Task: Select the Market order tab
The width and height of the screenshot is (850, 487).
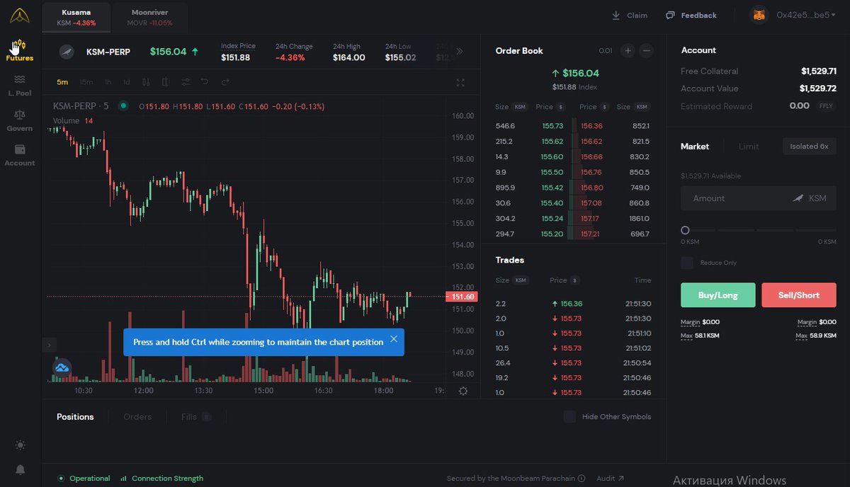Action: coord(695,147)
